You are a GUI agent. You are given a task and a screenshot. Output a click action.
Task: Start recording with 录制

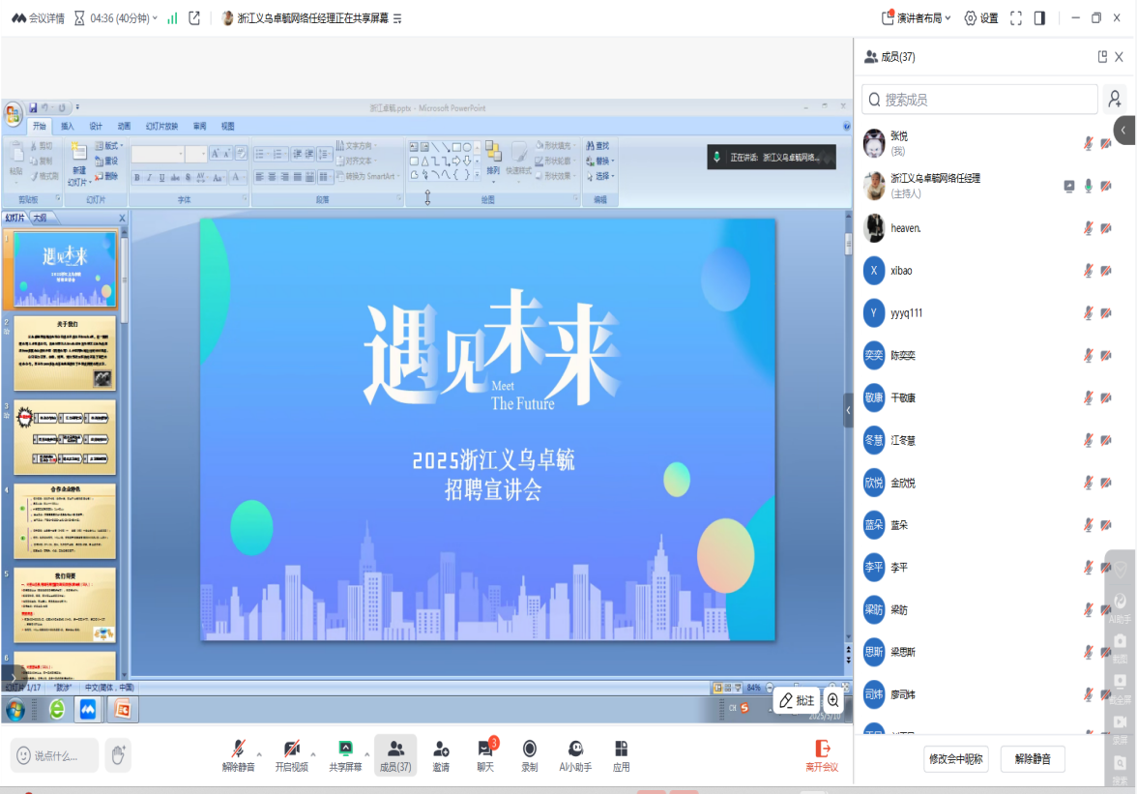[530, 755]
